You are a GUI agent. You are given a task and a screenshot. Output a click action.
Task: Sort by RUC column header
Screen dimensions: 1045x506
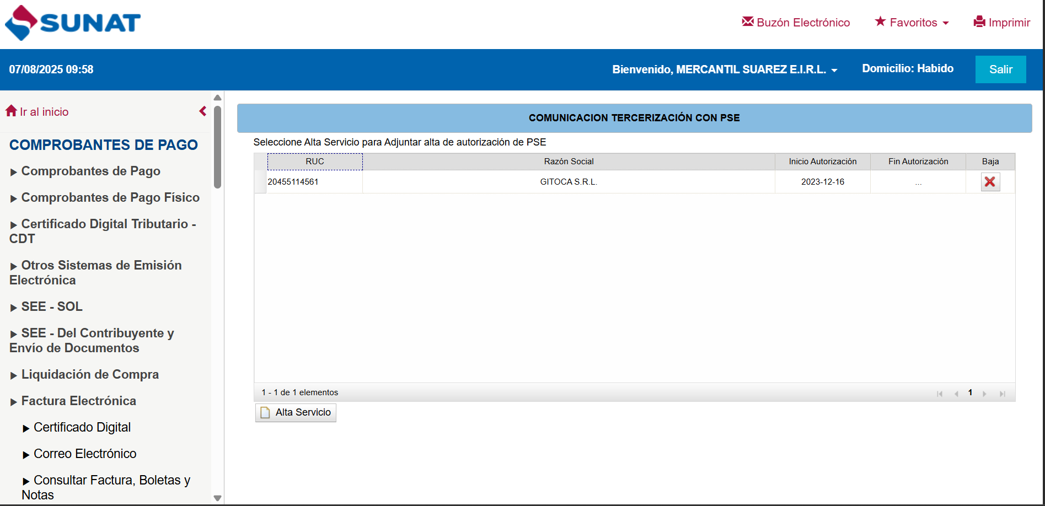pyautogui.click(x=315, y=162)
